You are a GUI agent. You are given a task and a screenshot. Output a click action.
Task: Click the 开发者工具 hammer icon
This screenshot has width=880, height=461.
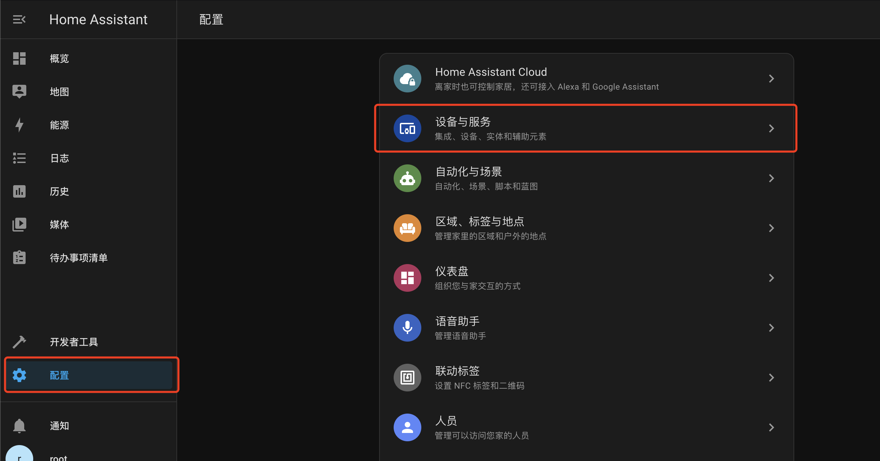coord(19,342)
